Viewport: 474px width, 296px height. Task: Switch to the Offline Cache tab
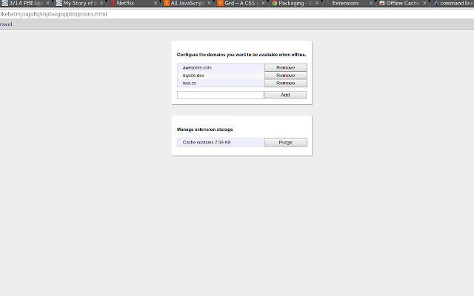tap(403, 3)
